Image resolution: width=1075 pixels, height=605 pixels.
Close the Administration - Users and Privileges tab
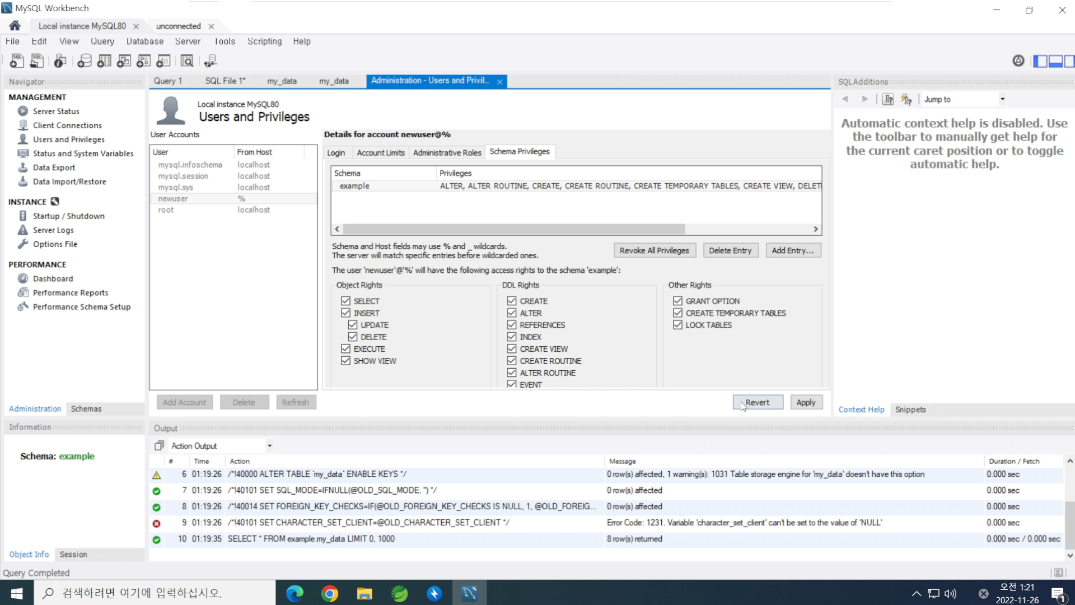(499, 82)
